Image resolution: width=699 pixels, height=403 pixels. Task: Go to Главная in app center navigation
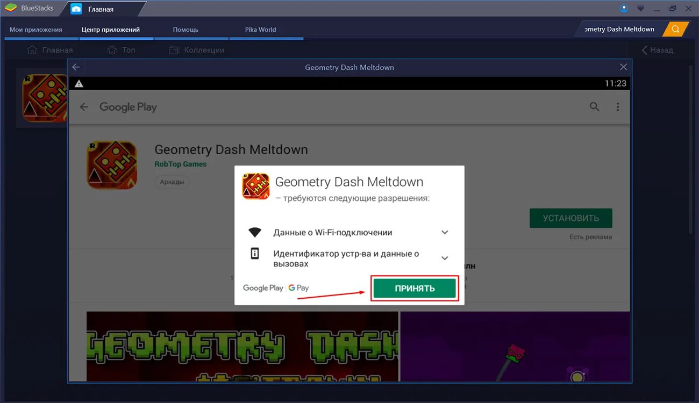click(50, 50)
